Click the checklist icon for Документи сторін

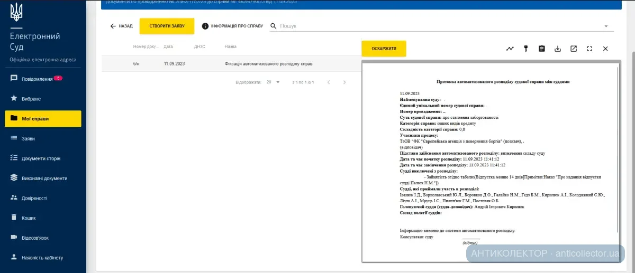[14, 158]
